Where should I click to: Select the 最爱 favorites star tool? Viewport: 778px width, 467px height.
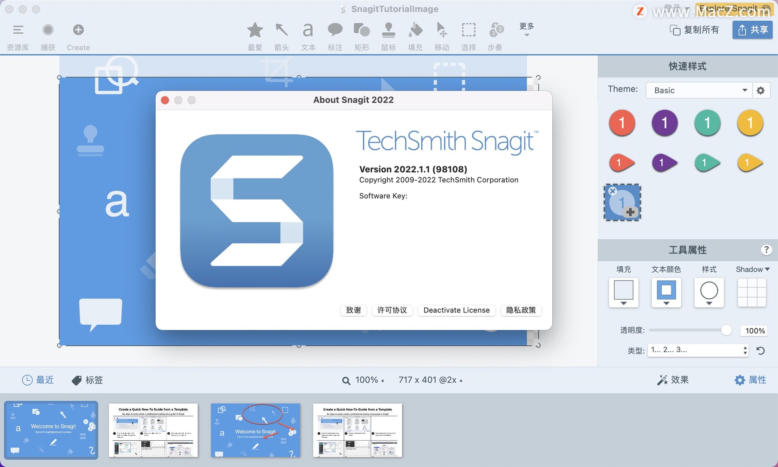pyautogui.click(x=255, y=36)
